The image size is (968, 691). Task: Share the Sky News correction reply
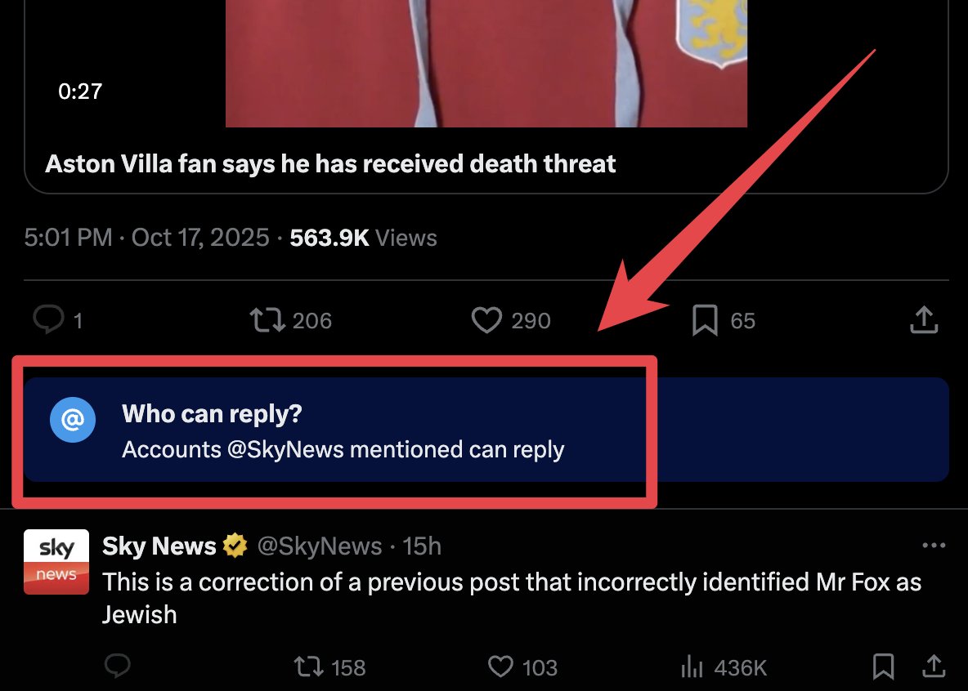[x=934, y=666]
